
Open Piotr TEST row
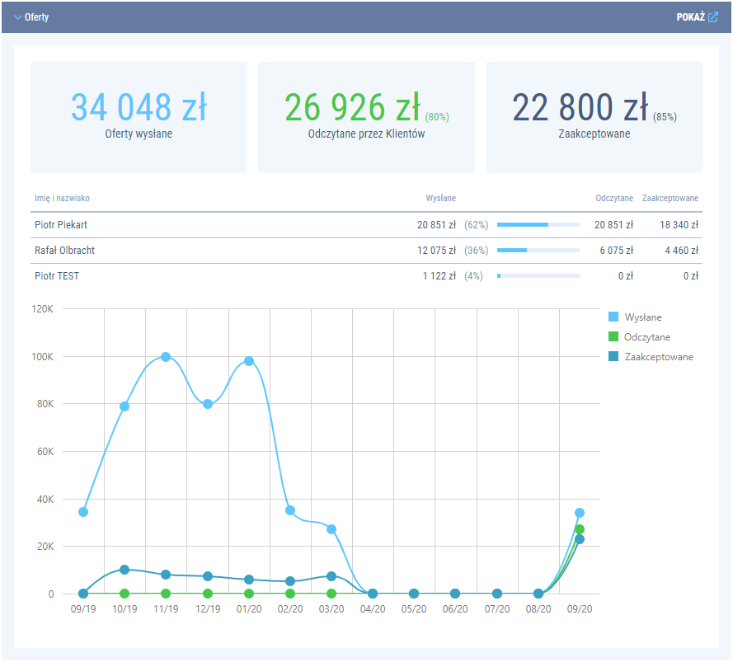pyautogui.click(x=57, y=276)
